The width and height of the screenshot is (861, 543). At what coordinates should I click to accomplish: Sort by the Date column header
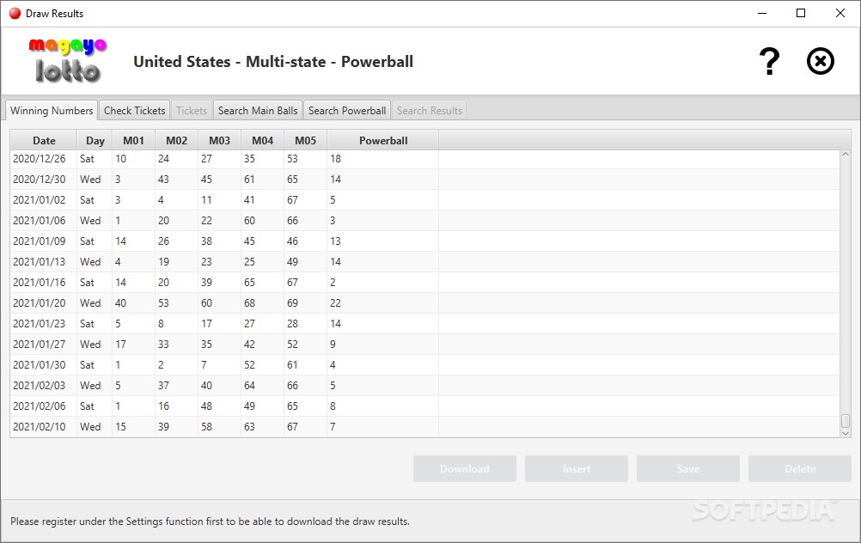44,141
